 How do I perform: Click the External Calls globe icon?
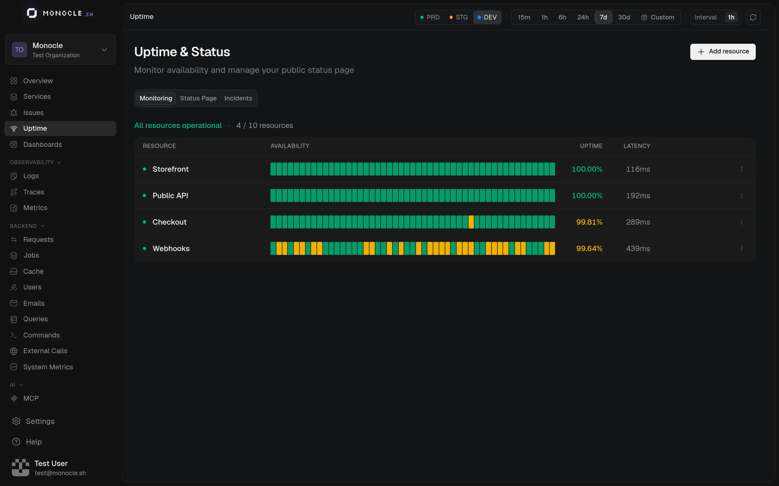14,351
